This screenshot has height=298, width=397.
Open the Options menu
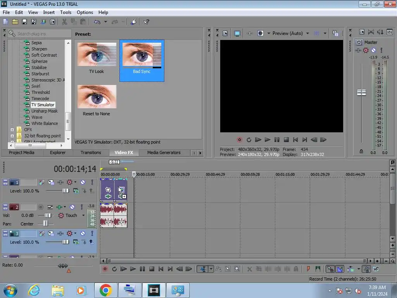(85, 12)
